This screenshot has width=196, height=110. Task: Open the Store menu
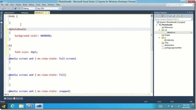coord(44,5)
